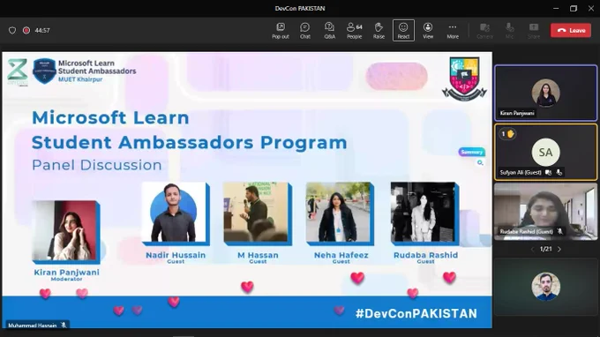Click Neha Hafeez's photo on the slide
The image size is (600, 337).
(340, 213)
